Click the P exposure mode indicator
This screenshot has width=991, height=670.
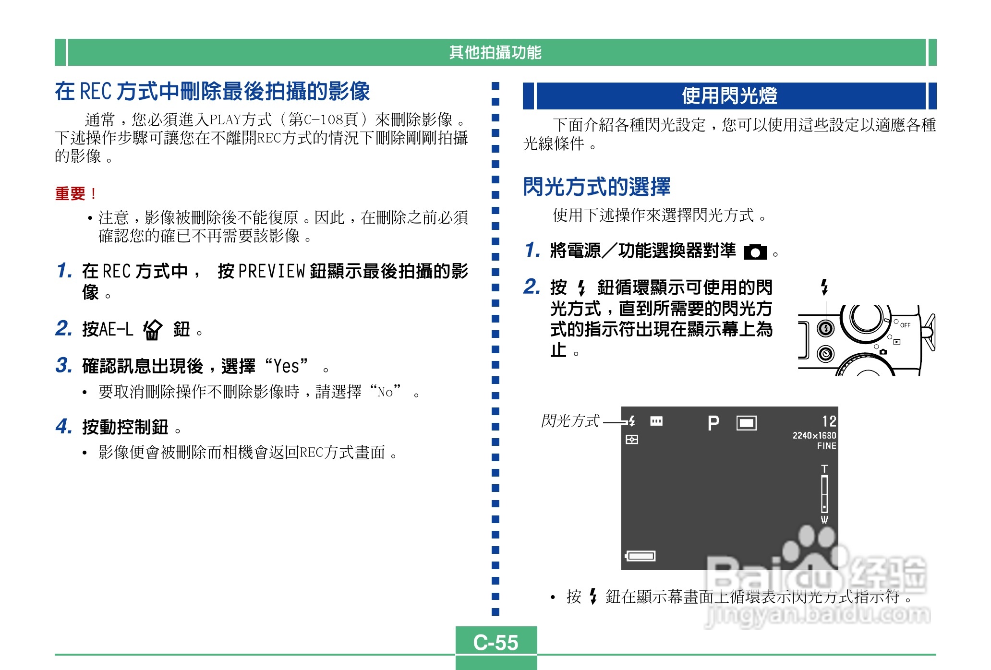point(713,423)
